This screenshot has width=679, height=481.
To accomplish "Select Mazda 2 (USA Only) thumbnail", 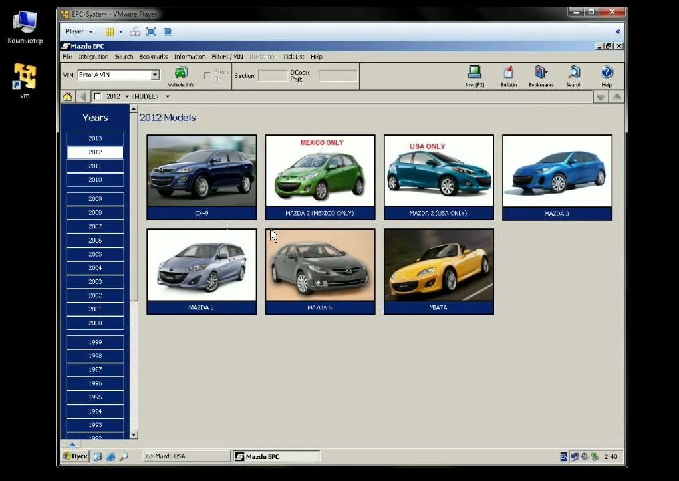I will pyautogui.click(x=438, y=177).
